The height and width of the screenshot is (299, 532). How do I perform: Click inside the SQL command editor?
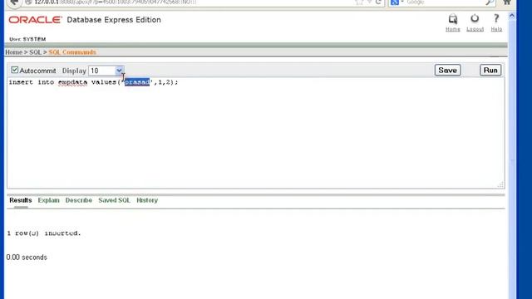[x=255, y=133]
